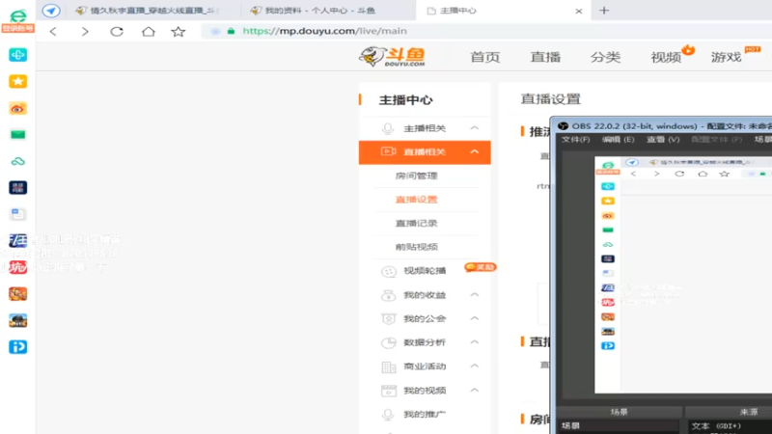
Task: Open the 直播设置 sidebar link
Action: click(x=417, y=200)
